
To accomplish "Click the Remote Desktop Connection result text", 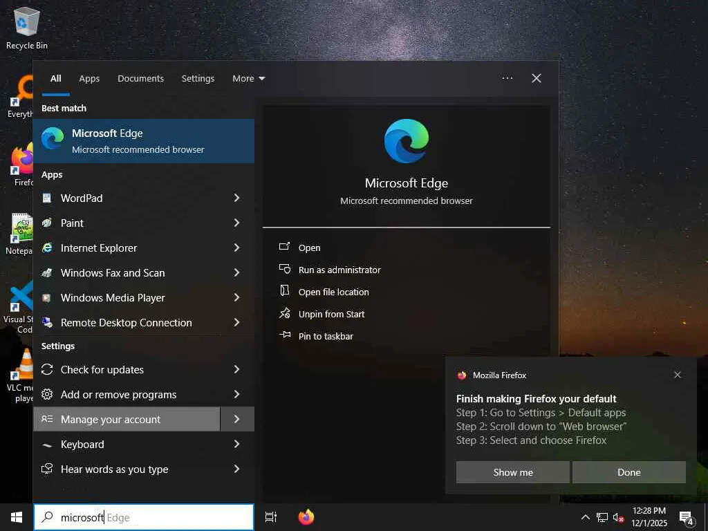I will tap(127, 323).
